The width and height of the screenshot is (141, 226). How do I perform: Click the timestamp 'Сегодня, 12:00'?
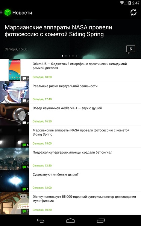42,188
